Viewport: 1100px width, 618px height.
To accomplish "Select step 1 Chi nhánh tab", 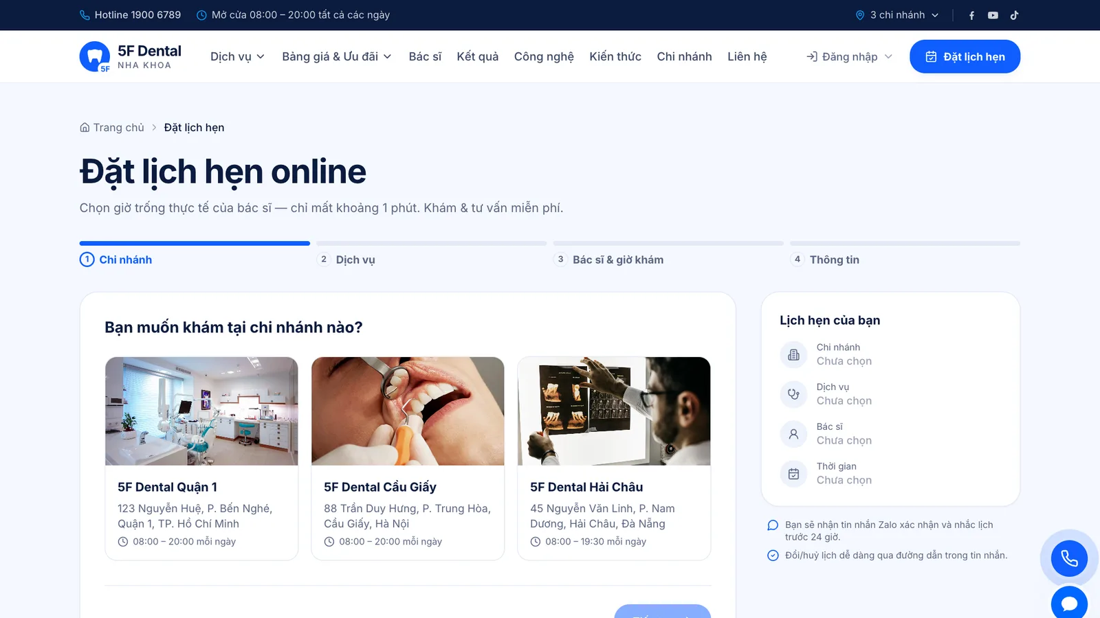I will click(x=195, y=255).
